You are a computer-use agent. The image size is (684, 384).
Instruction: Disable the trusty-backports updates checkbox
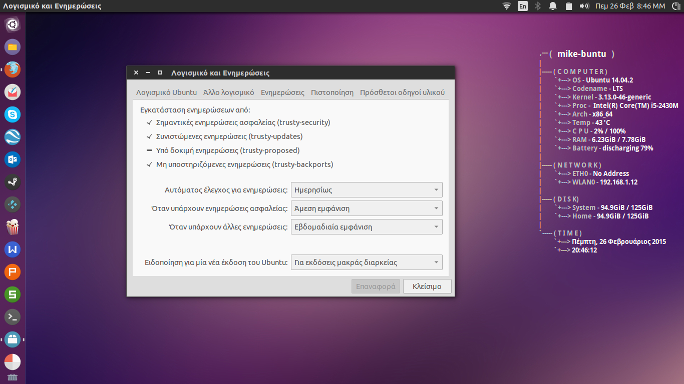pos(149,164)
